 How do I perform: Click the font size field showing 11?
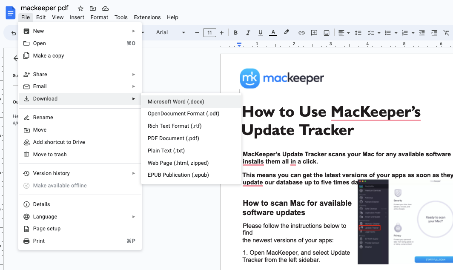[209, 33]
